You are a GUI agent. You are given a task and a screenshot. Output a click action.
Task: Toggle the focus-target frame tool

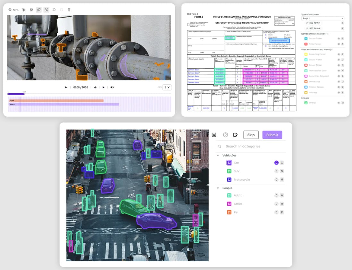click(46, 10)
